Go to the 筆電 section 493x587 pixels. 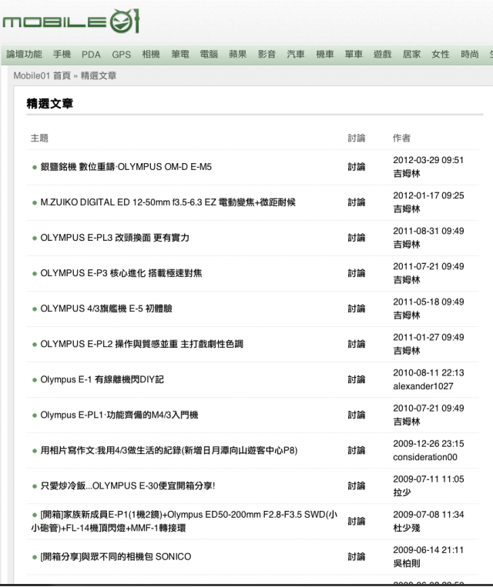click(180, 55)
